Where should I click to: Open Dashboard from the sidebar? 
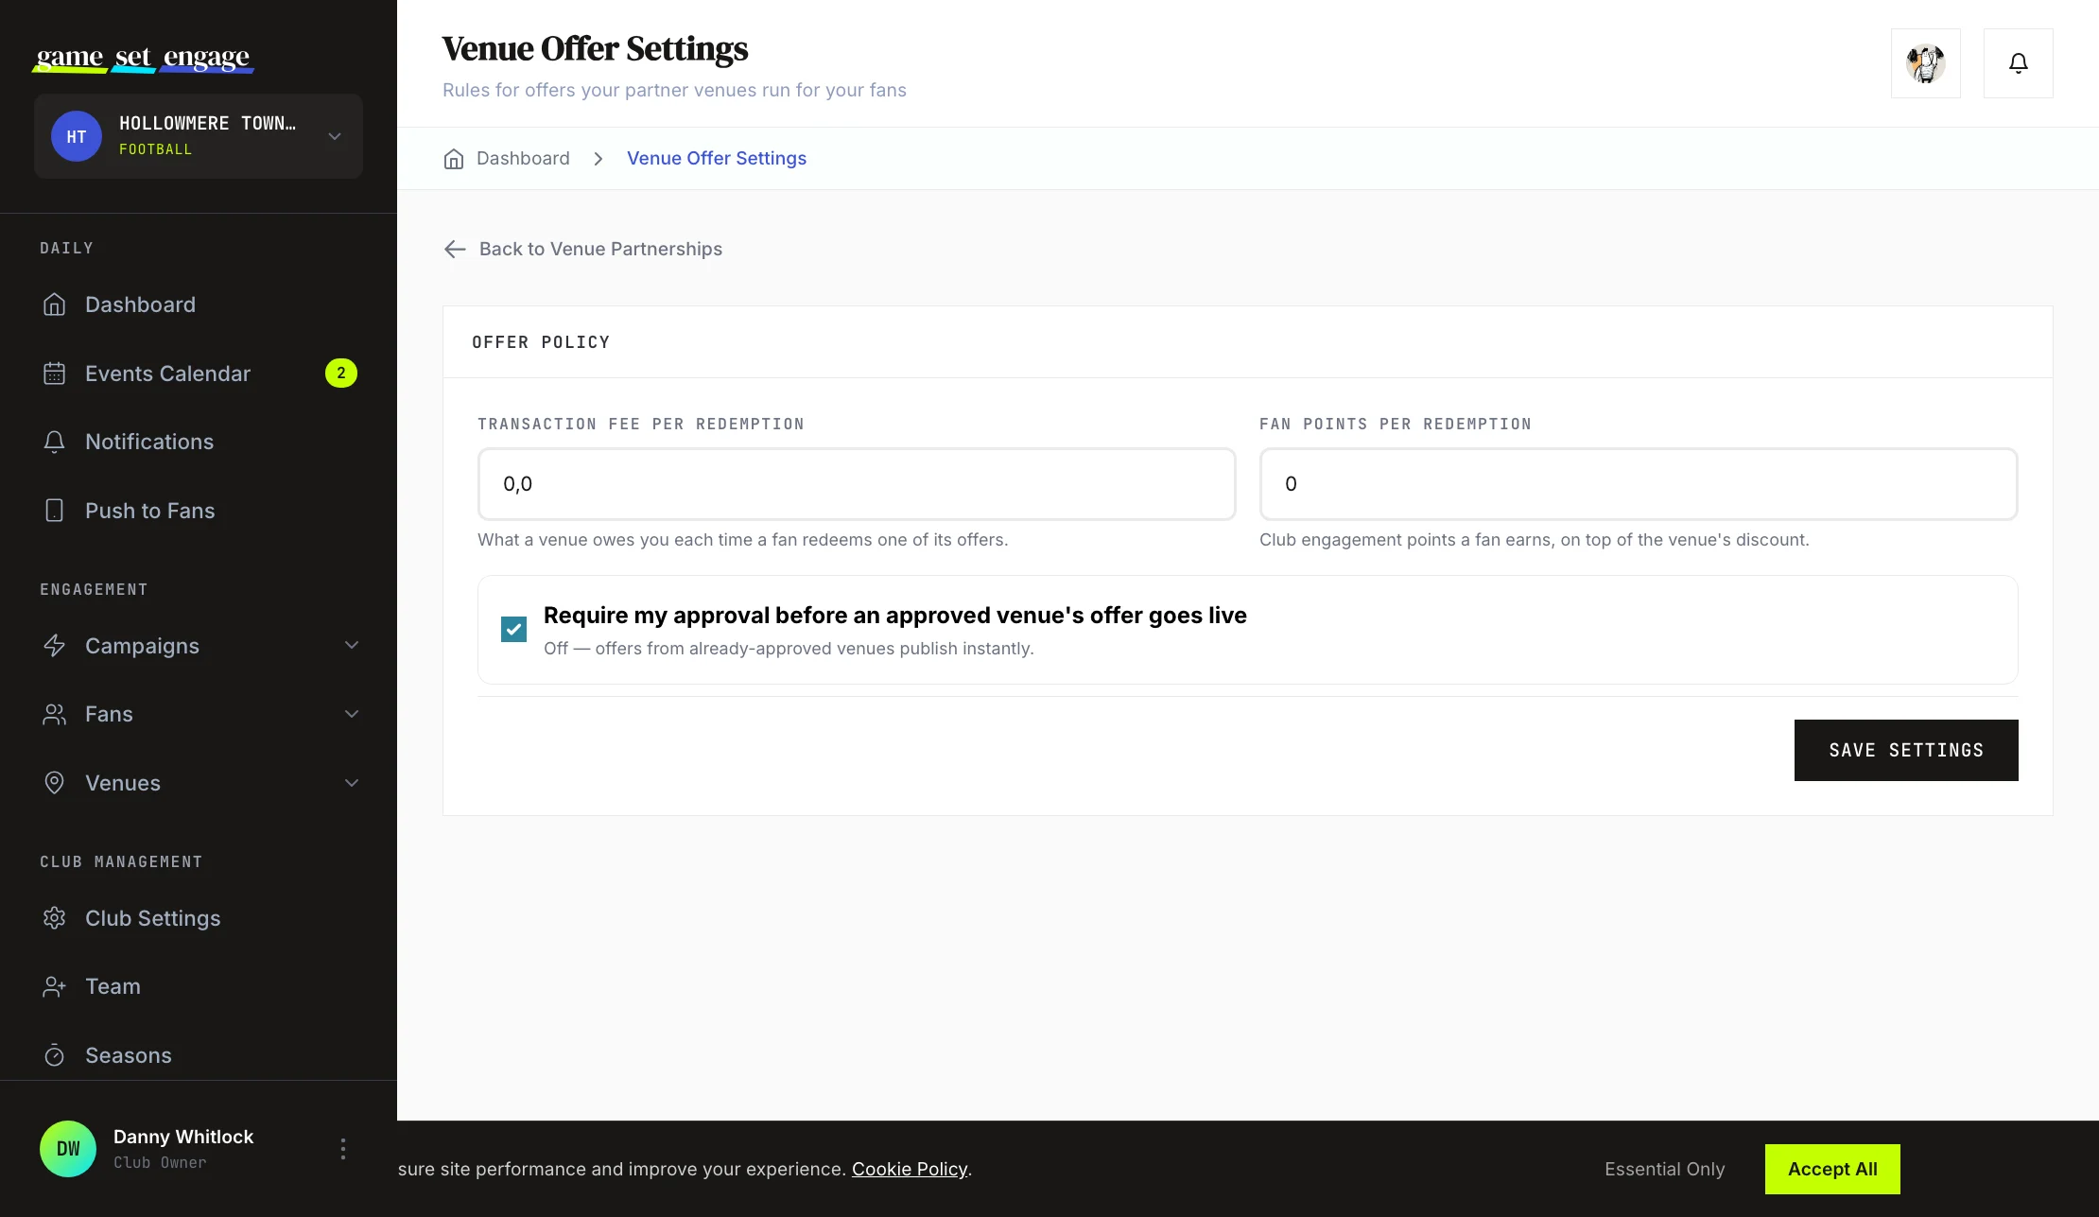(199, 304)
